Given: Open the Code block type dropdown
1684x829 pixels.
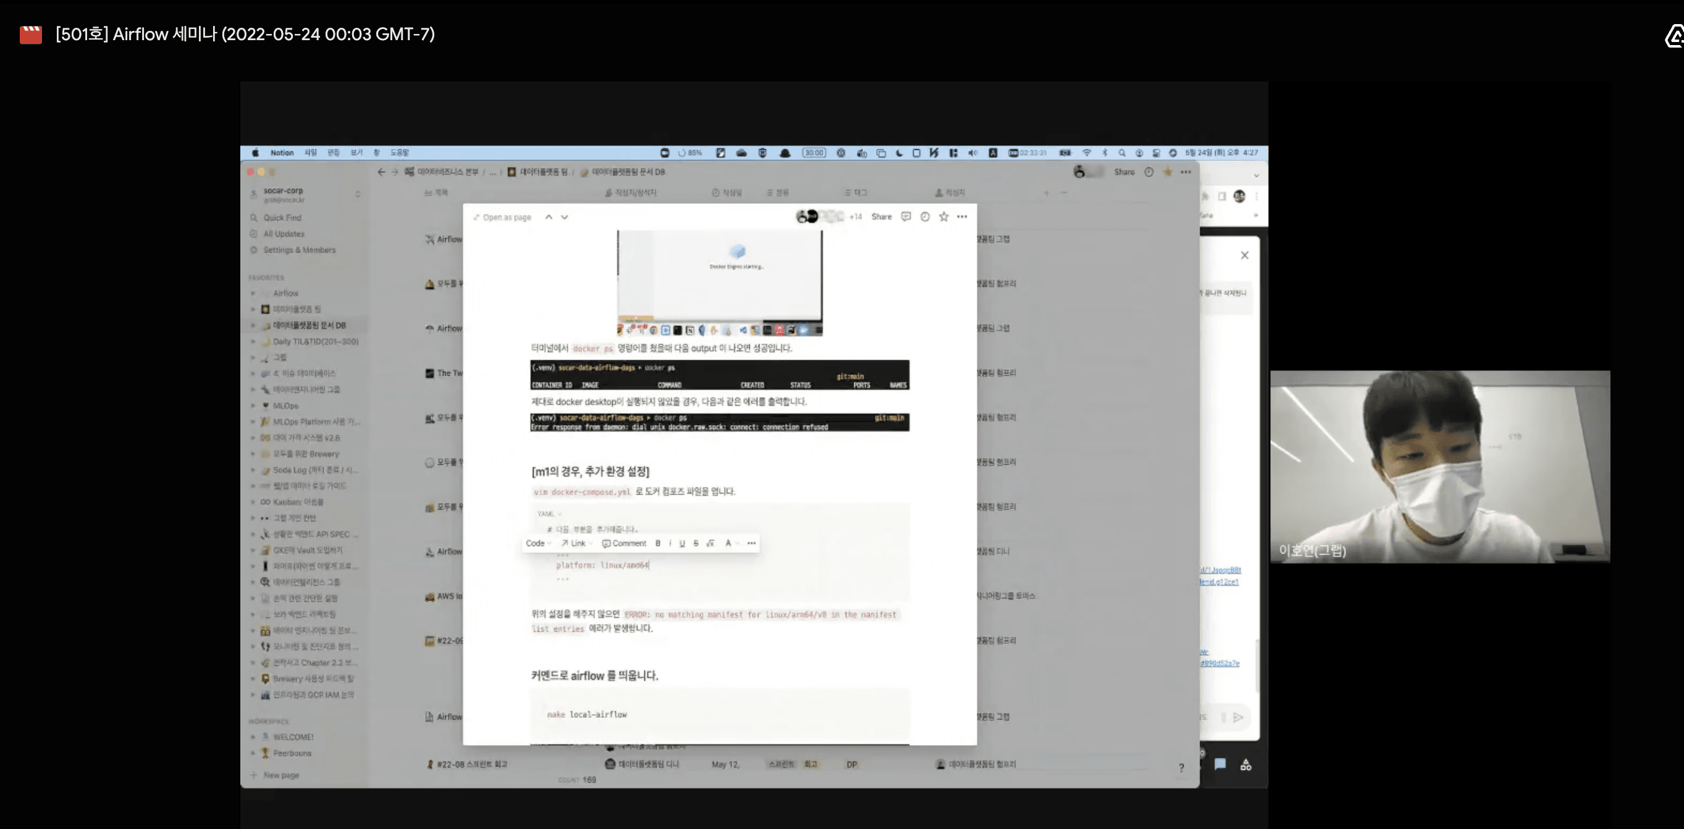Looking at the screenshot, I should (x=538, y=543).
